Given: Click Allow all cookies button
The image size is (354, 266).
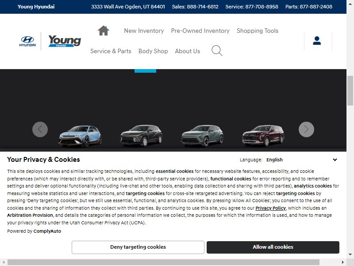Looking at the screenshot, I should pos(273,247).
